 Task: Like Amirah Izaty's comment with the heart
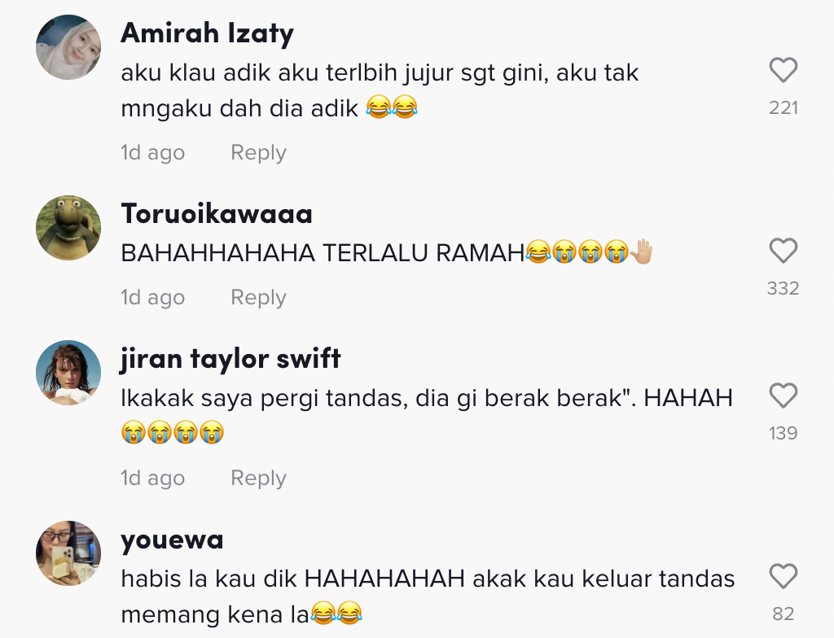coord(783,70)
